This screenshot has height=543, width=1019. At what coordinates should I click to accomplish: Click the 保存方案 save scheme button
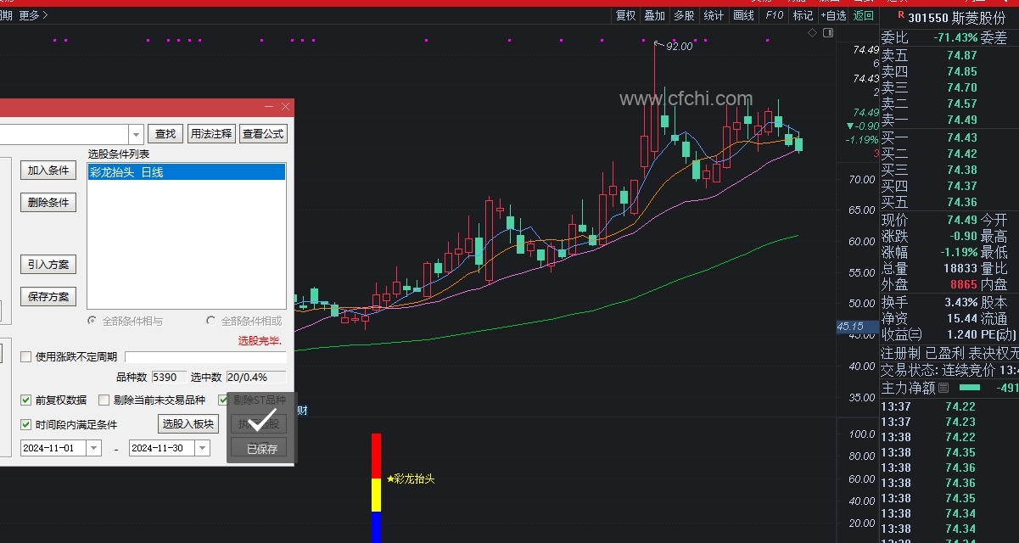[48, 297]
